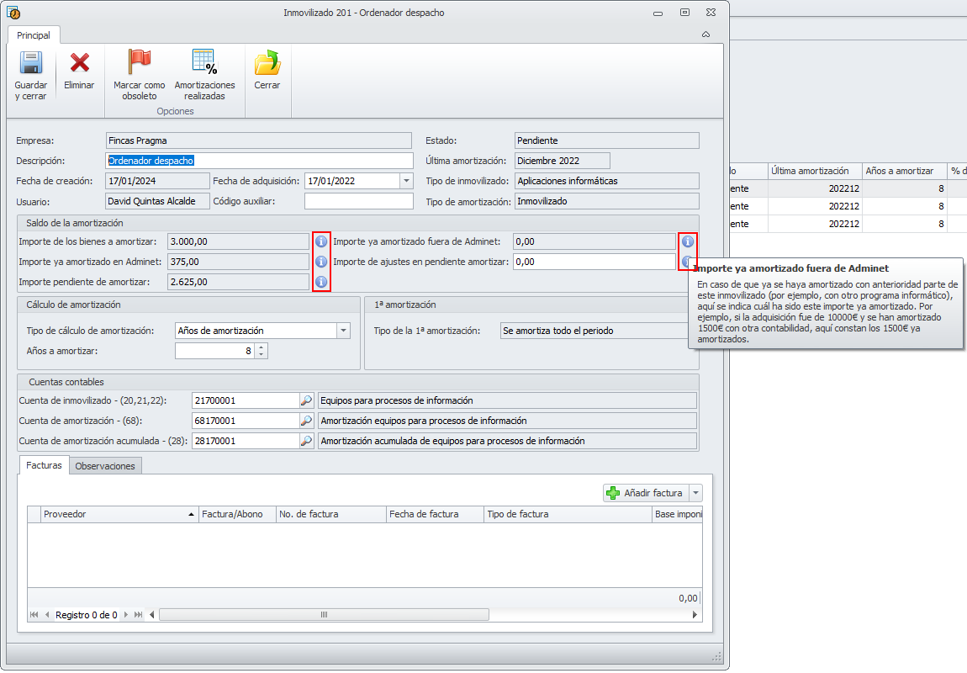Screen dimensions: 967x673
Task: Switch to the Facturas tab
Action: click(x=44, y=466)
